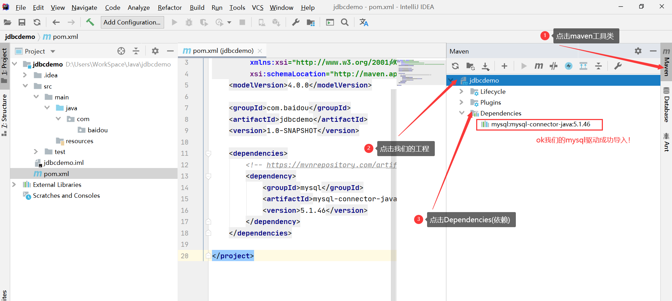Open the VCS menu

click(x=258, y=7)
